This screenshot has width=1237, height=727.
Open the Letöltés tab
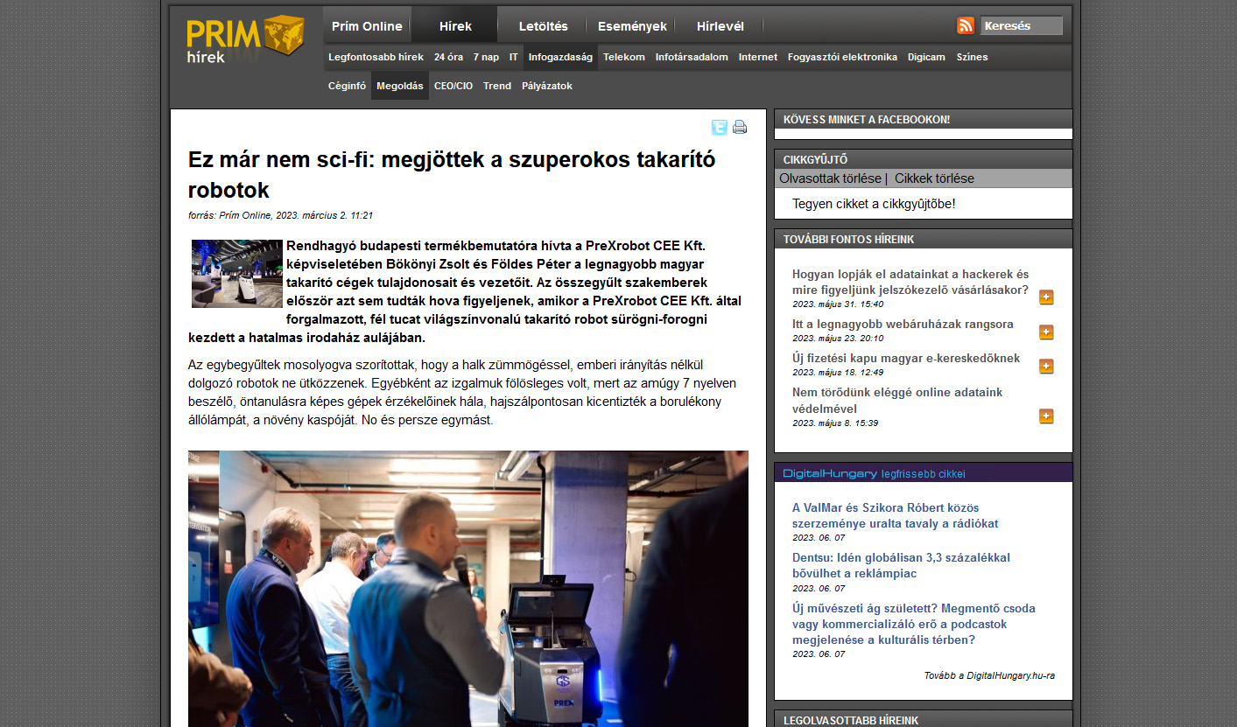543,26
